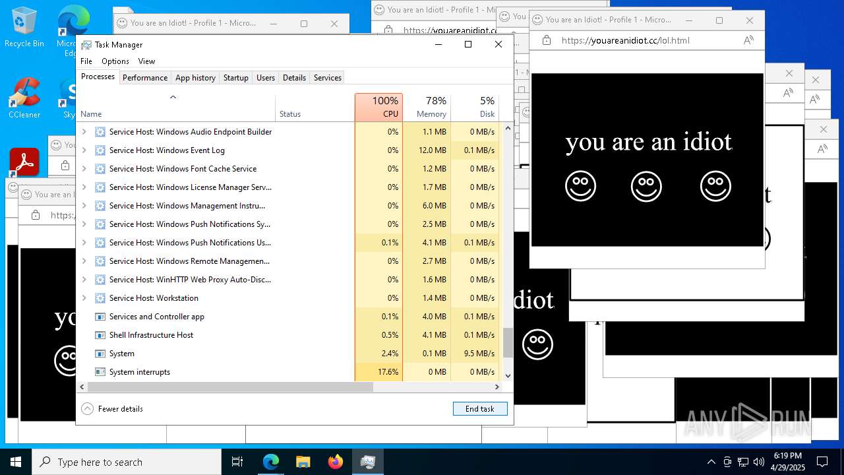Screen dimensions: 844x475
Task: Click 17.6% CPU value of System interrupts
Action: (x=388, y=372)
